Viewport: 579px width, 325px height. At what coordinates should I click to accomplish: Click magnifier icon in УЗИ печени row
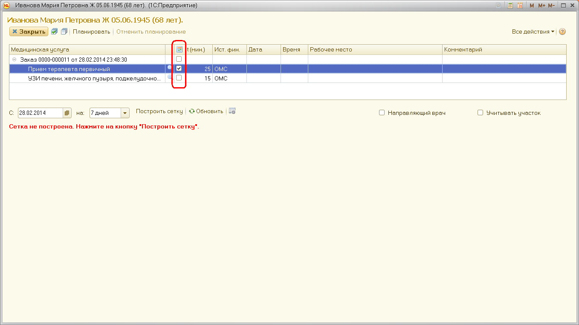[169, 77]
